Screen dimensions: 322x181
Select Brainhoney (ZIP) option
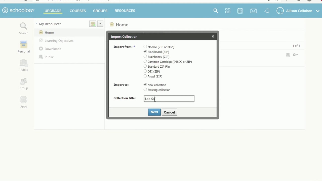point(145,57)
